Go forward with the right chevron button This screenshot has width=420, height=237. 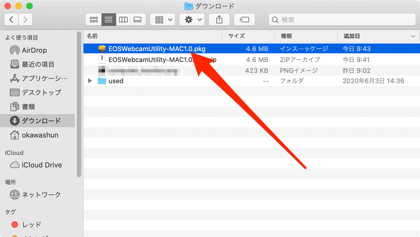[26, 20]
